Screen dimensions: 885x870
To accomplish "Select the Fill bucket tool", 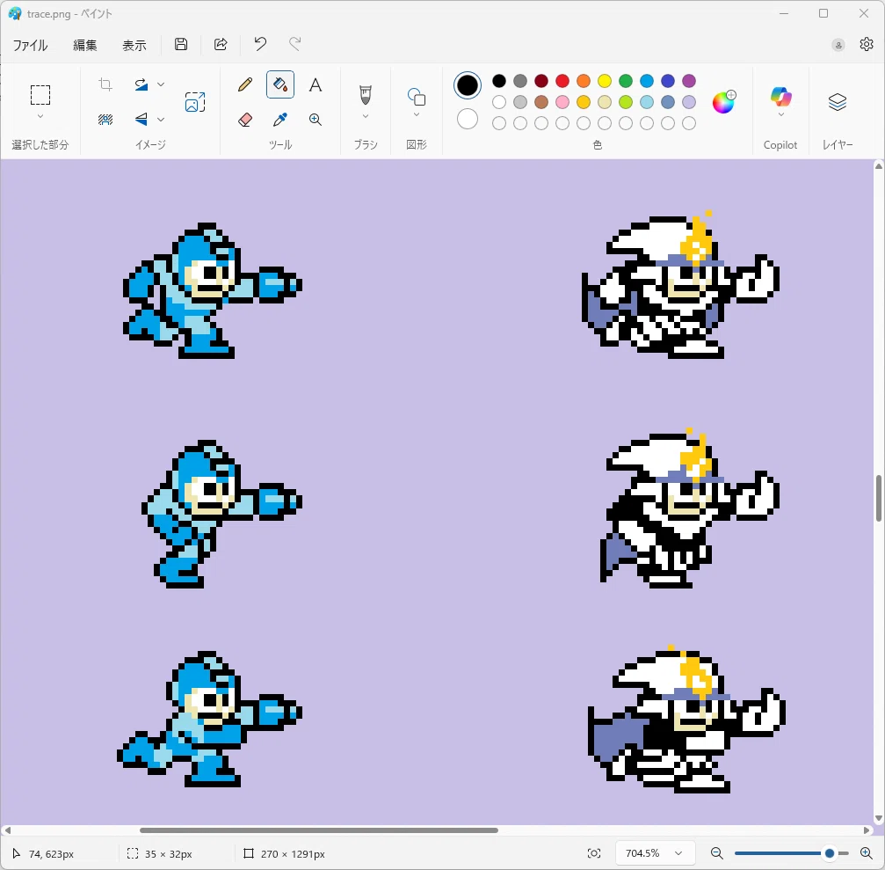I will 280,84.
